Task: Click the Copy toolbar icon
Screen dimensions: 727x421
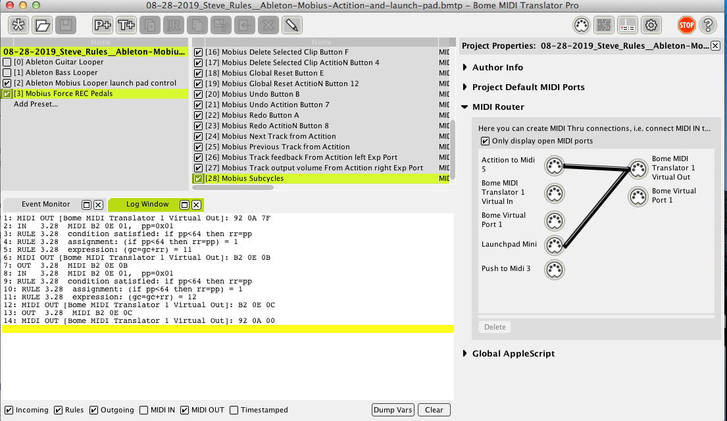Action: [x=197, y=25]
